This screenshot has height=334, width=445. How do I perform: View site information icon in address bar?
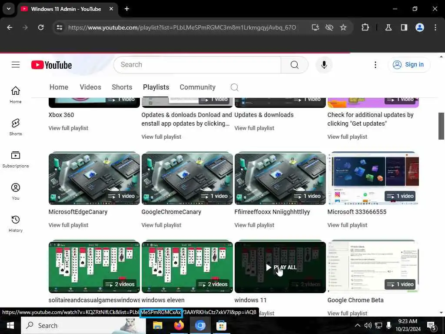click(60, 27)
